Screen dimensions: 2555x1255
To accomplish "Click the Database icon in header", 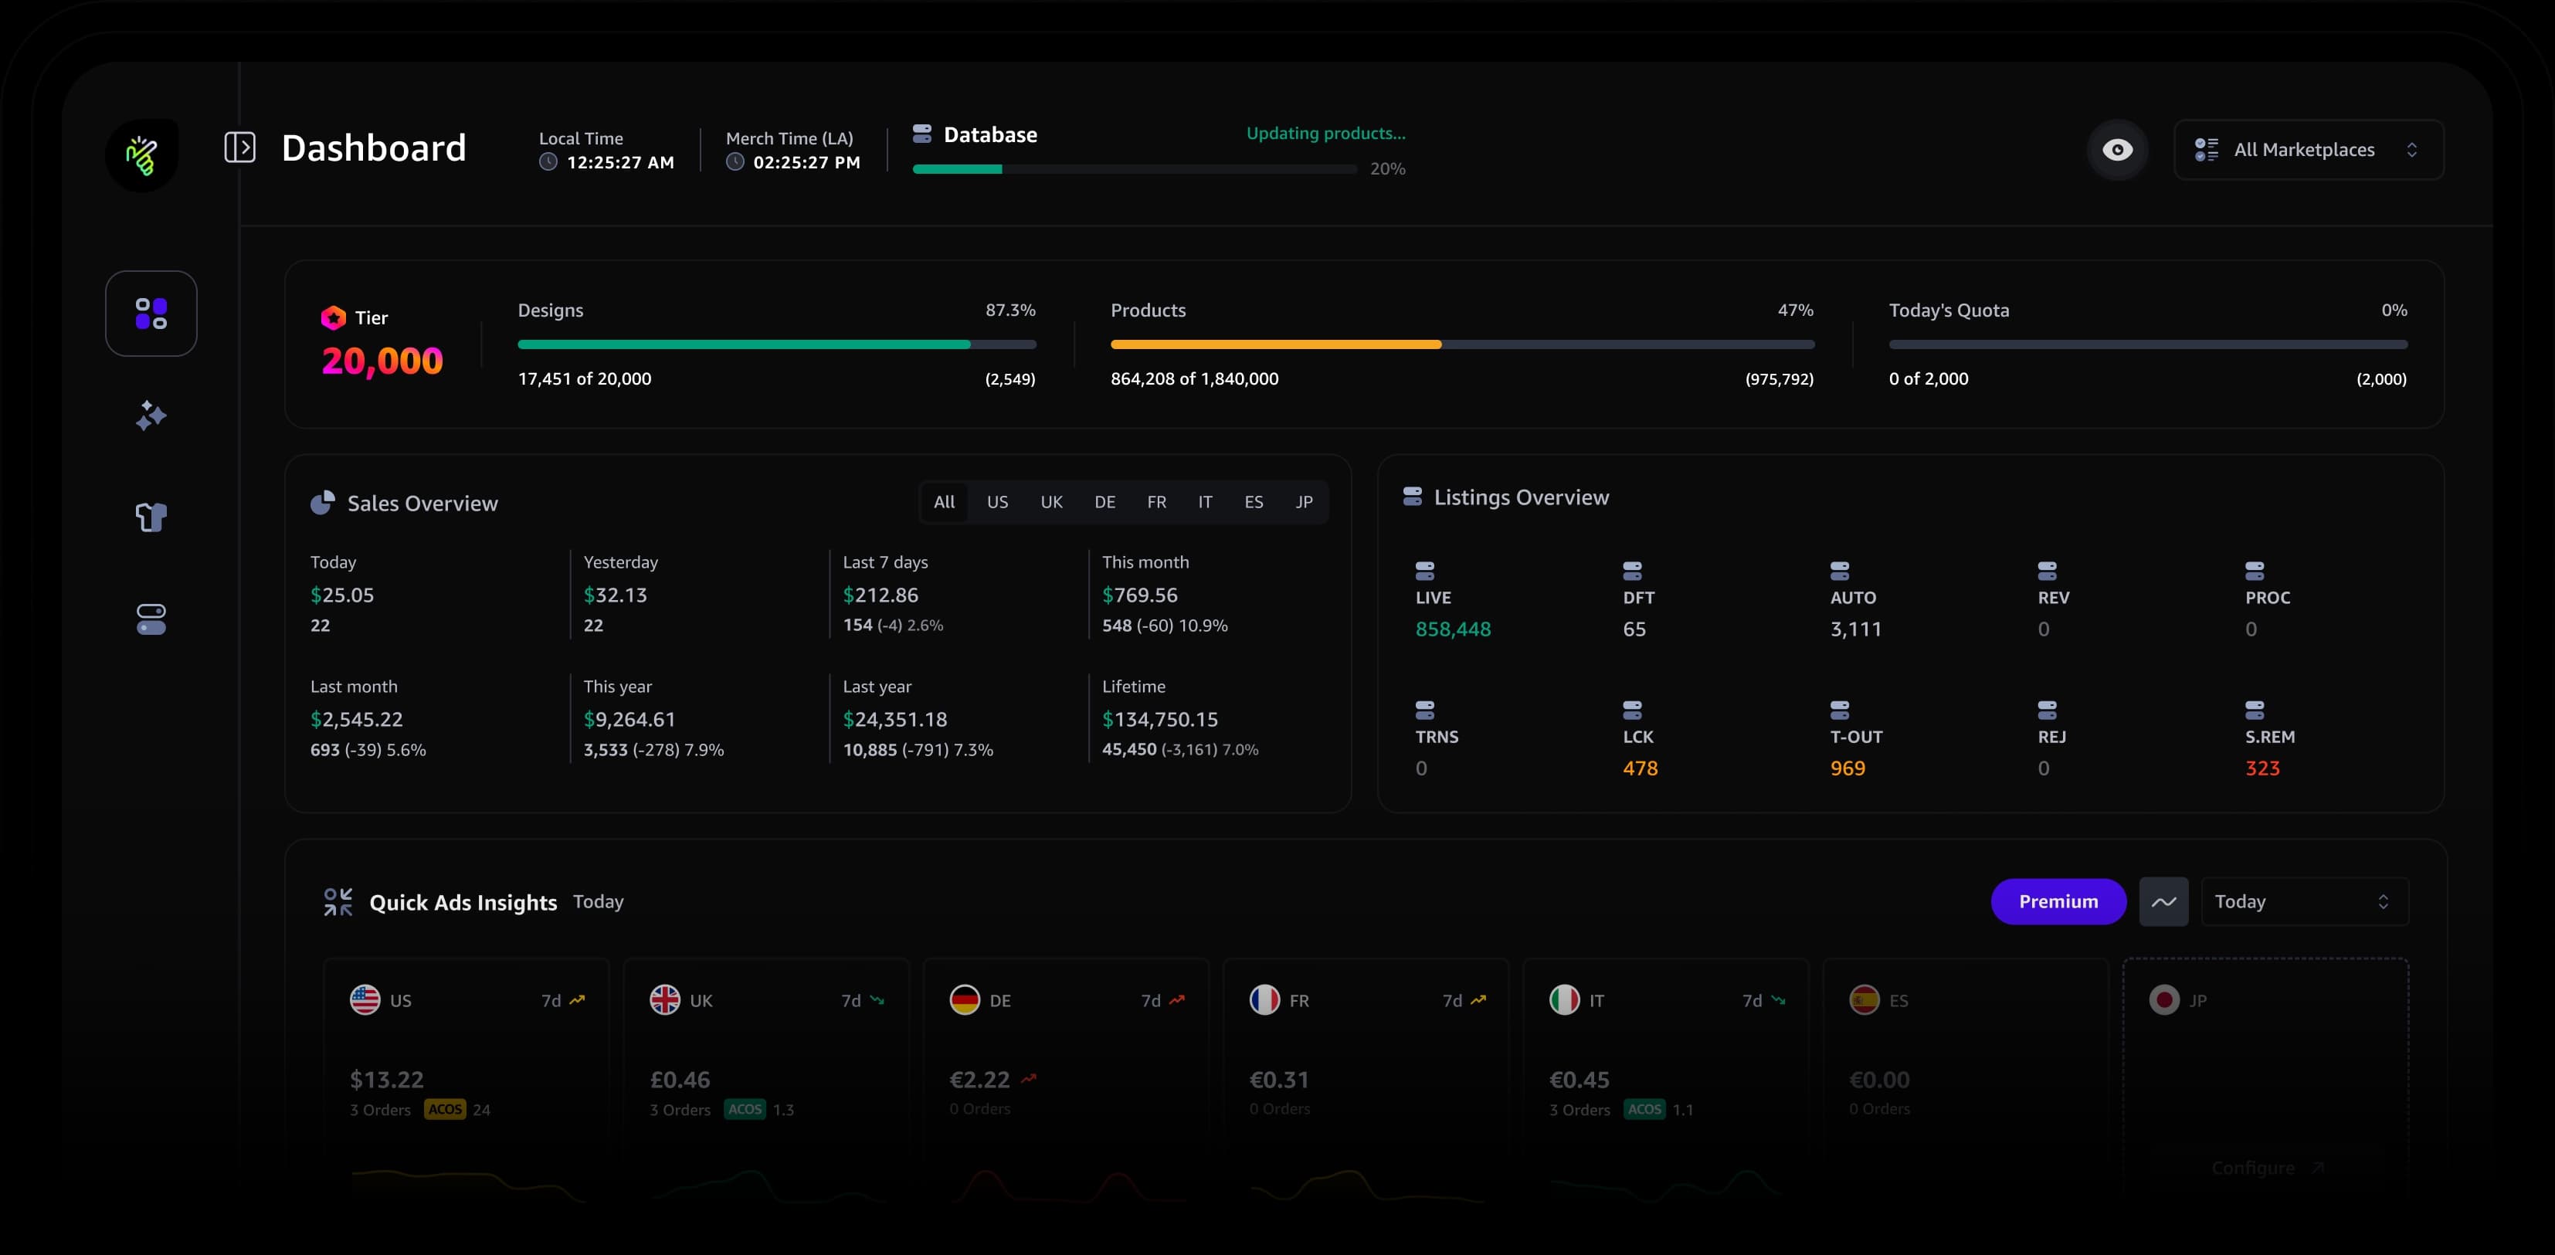I will pos(922,134).
